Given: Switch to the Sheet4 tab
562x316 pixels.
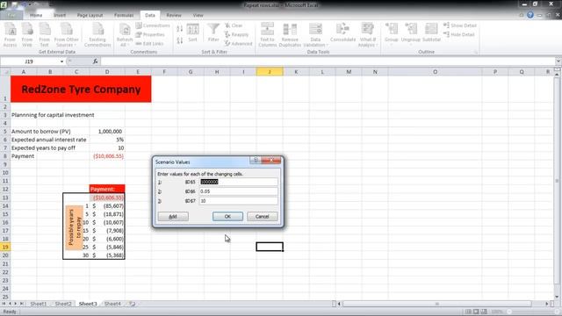Looking at the screenshot, I should tap(112, 304).
